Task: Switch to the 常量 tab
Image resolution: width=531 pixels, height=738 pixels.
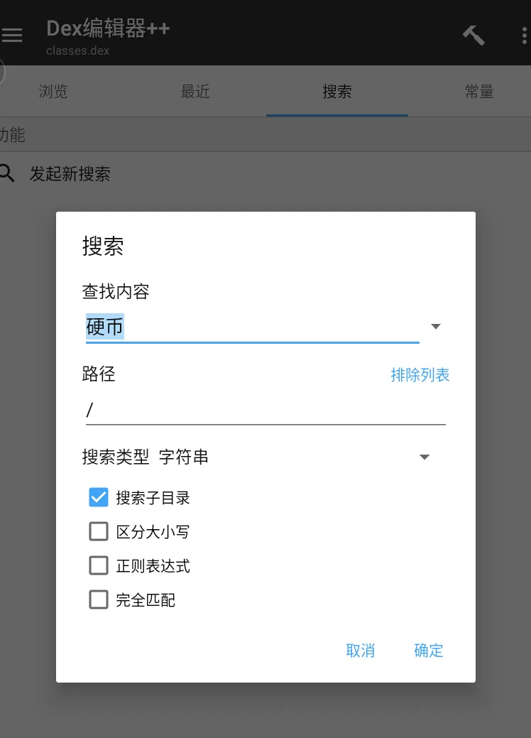Action: [479, 92]
